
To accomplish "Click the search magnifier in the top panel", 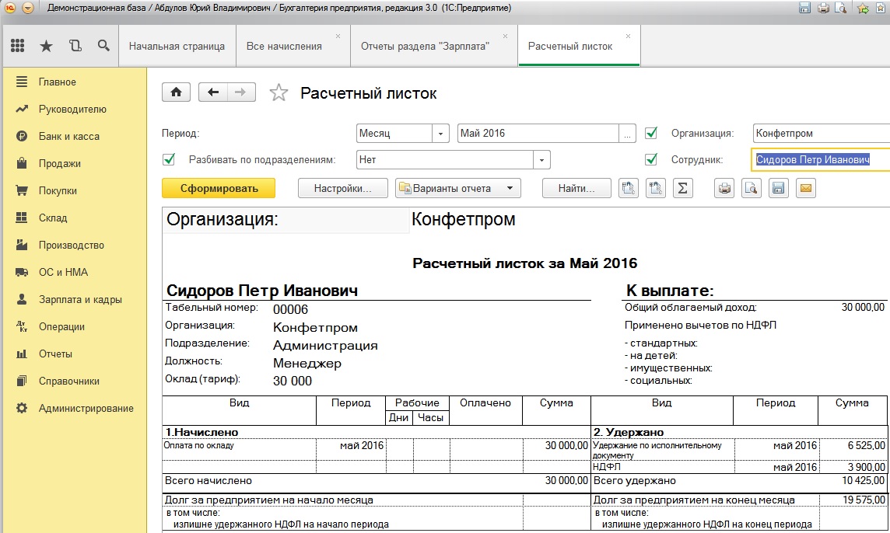I will pos(103,45).
